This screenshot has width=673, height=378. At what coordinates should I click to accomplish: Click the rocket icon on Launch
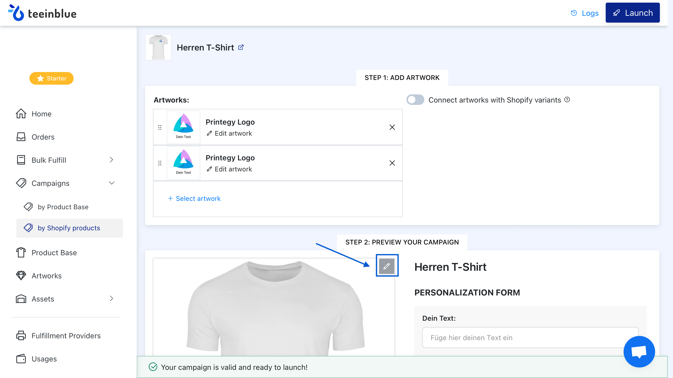click(x=616, y=13)
